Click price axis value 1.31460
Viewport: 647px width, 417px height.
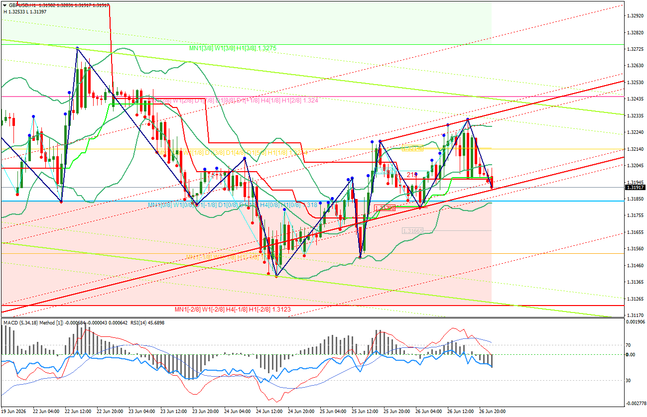click(635, 265)
